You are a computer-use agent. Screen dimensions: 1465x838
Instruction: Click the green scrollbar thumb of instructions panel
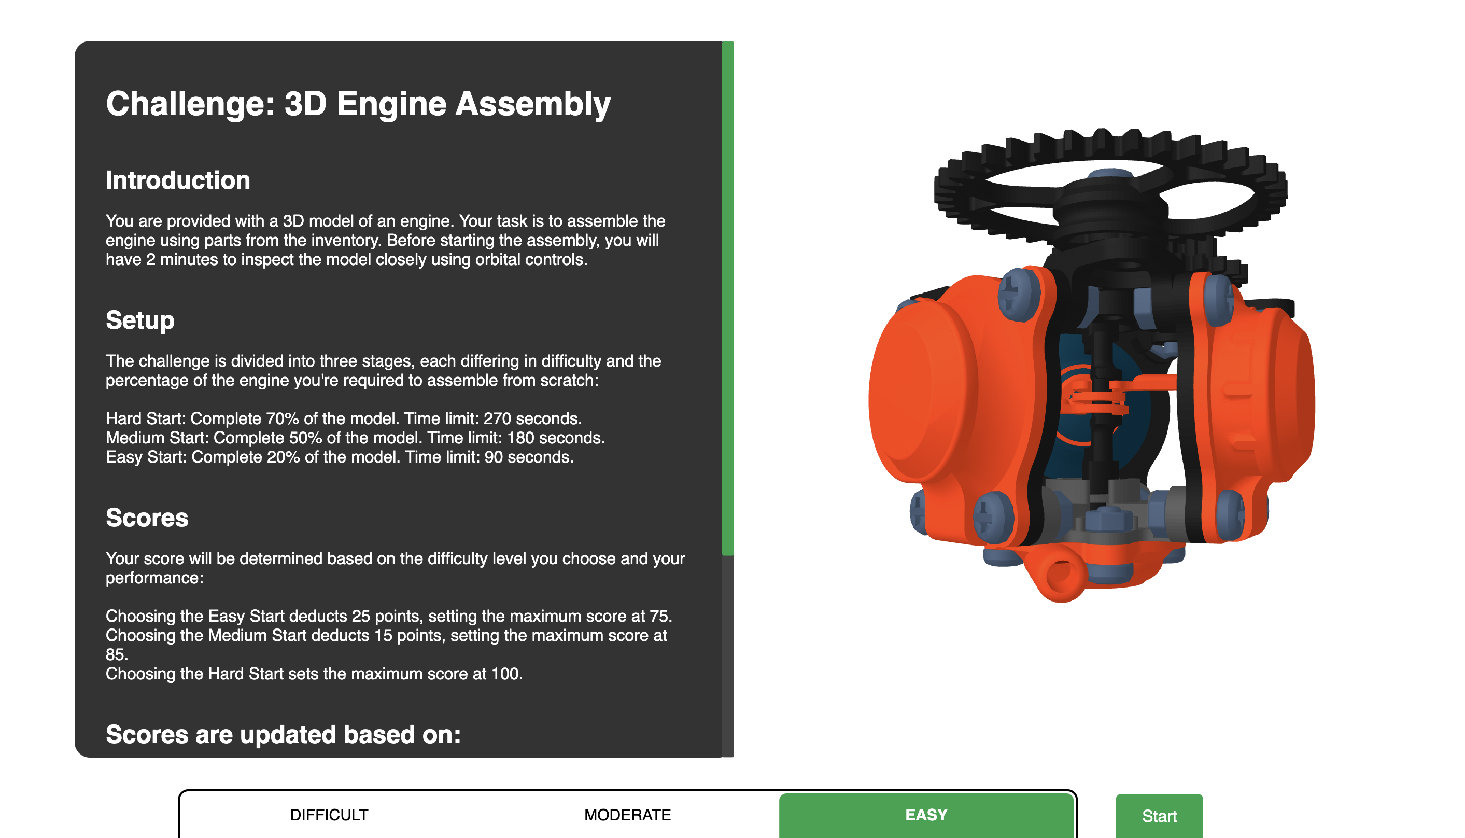pyautogui.click(x=728, y=298)
